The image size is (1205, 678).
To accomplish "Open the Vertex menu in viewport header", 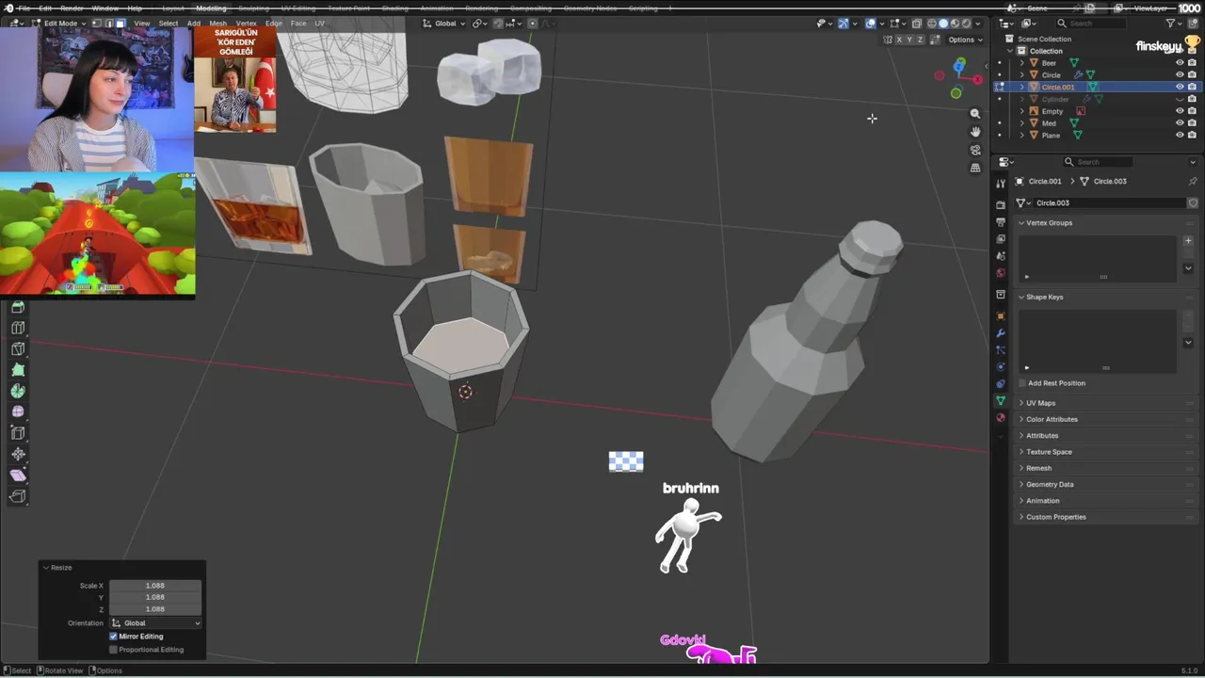I will (x=246, y=23).
